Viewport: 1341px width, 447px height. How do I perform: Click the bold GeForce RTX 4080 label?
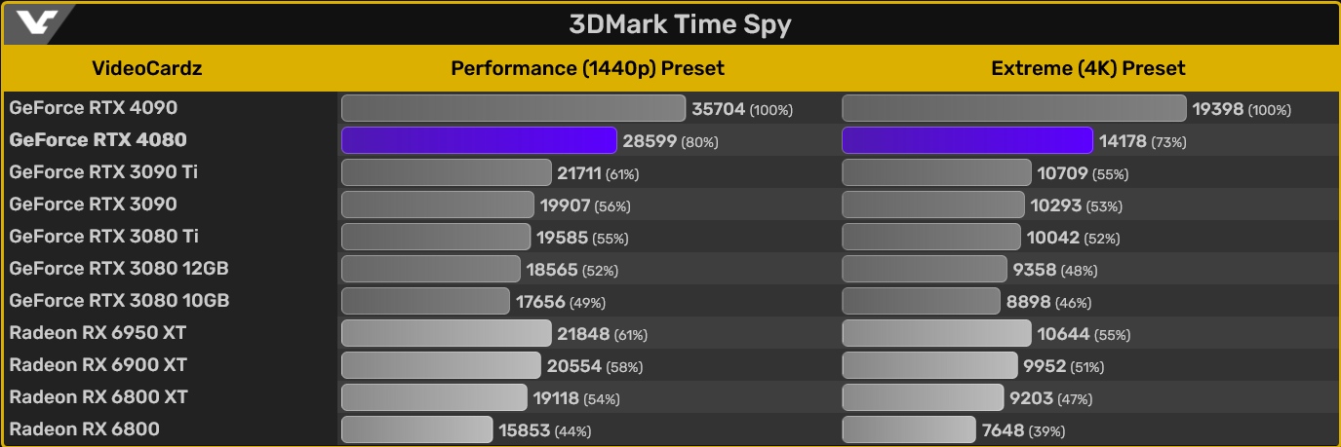click(x=98, y=140)
